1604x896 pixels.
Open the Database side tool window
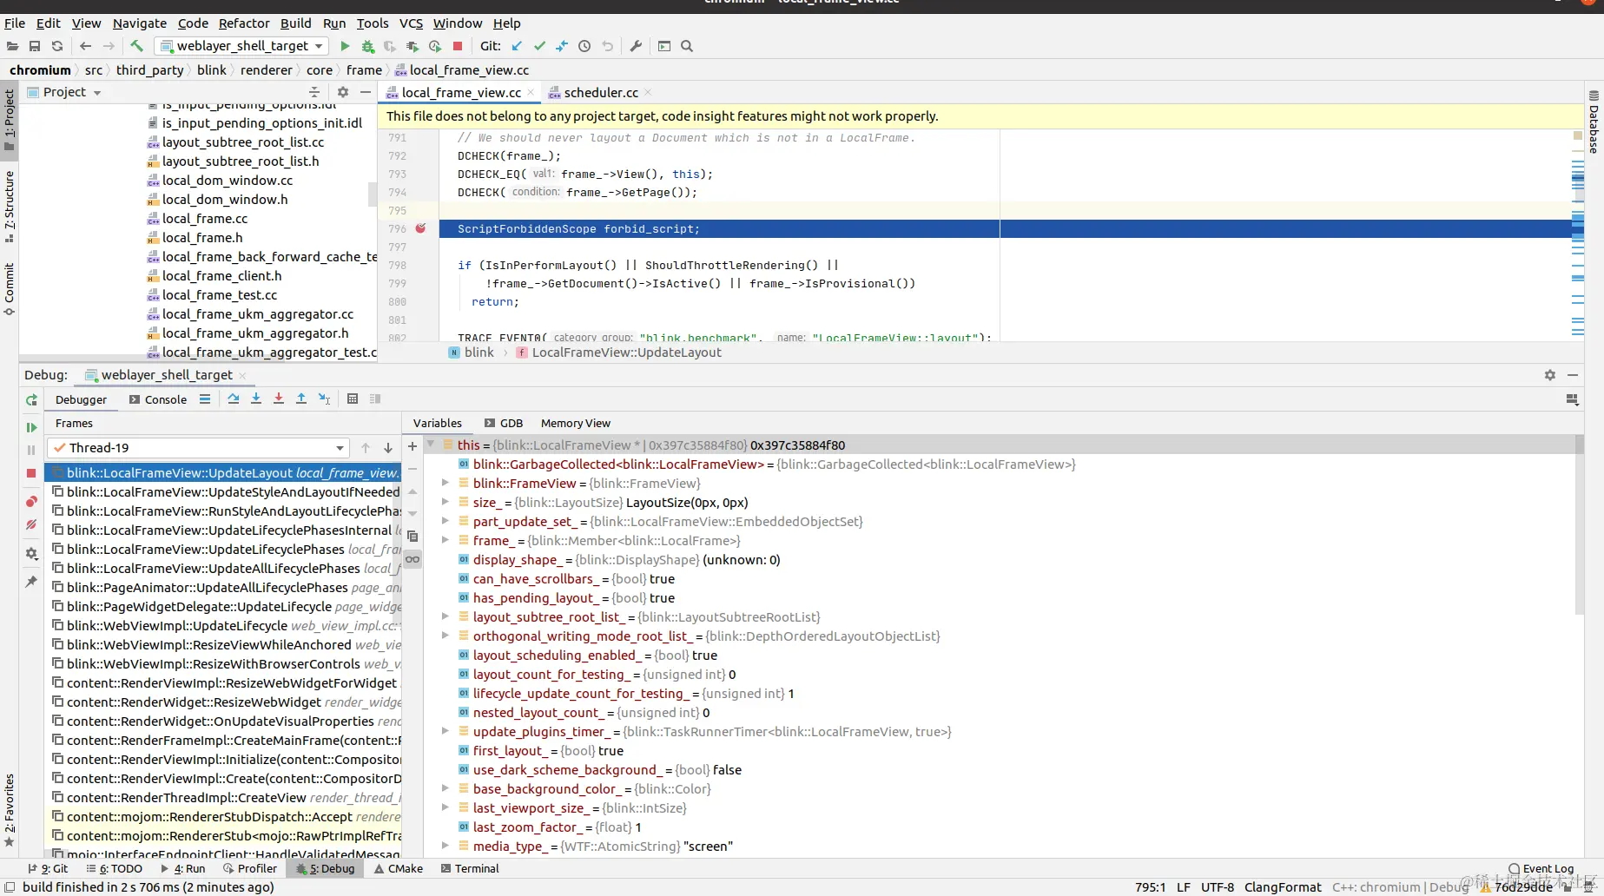pos(1594,122)
